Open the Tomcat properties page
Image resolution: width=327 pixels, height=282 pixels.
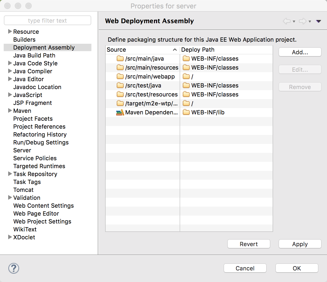pyautogui.click(x=24, y=190)
